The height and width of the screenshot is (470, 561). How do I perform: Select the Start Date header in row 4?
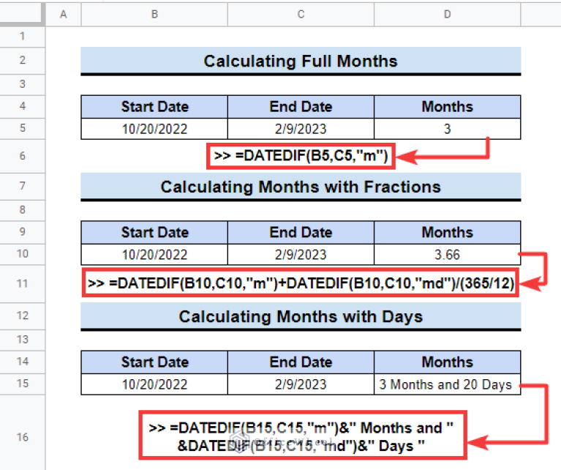[x=154, y=107]
